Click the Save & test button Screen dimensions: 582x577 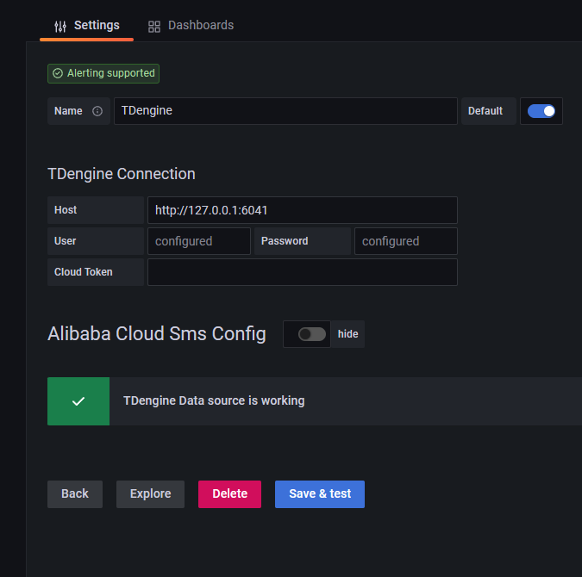pyautogui.click(x=320, y=494)
